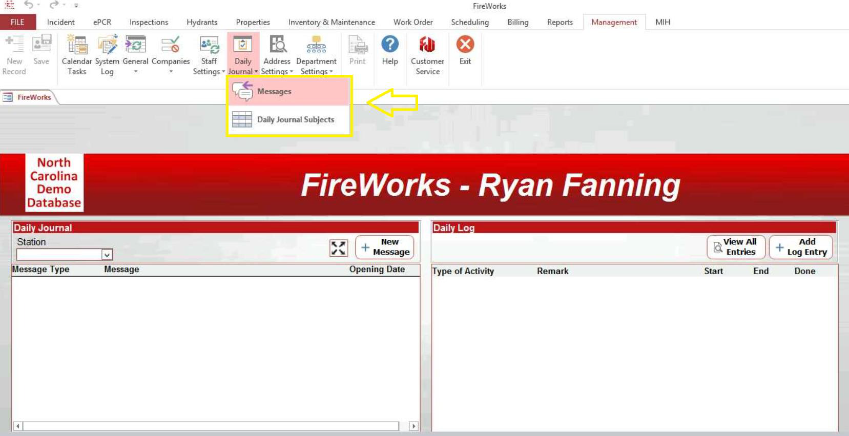
Task: Click the Message column header
Action: [x=121, y=269]
